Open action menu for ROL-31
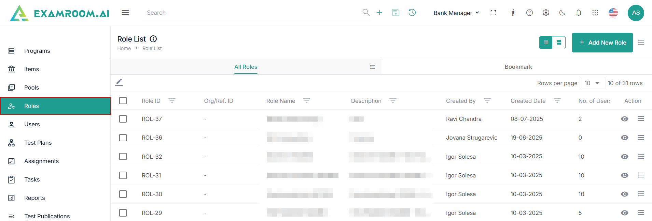 tap(641, 175)
